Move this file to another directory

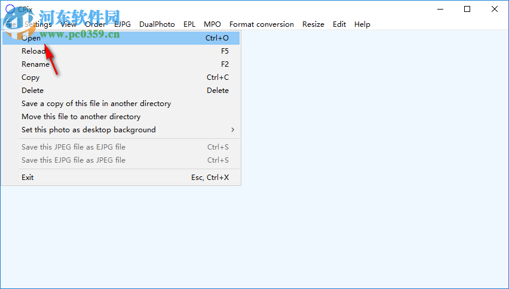(121, 117)
